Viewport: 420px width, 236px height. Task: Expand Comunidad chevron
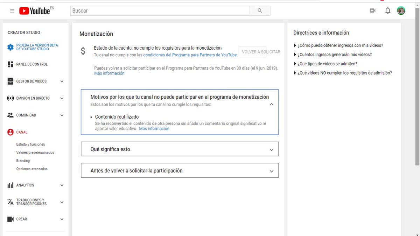point(62,115)
